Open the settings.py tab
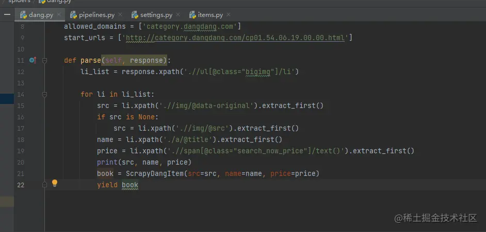 coord(156,15)
